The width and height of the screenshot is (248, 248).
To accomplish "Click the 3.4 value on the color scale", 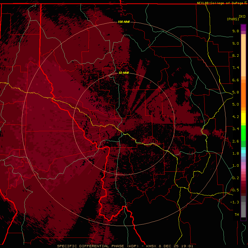I will [x=236, y=129].
